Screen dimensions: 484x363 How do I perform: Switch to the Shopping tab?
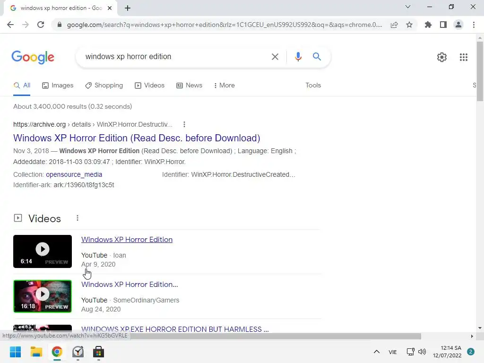[104, 86]
